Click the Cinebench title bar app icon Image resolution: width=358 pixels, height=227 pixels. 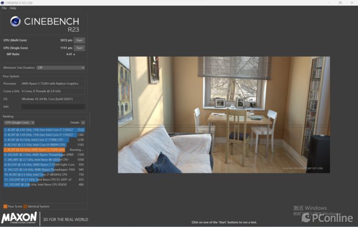2,3
